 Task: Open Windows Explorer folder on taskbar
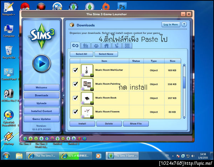pos(19,156)
